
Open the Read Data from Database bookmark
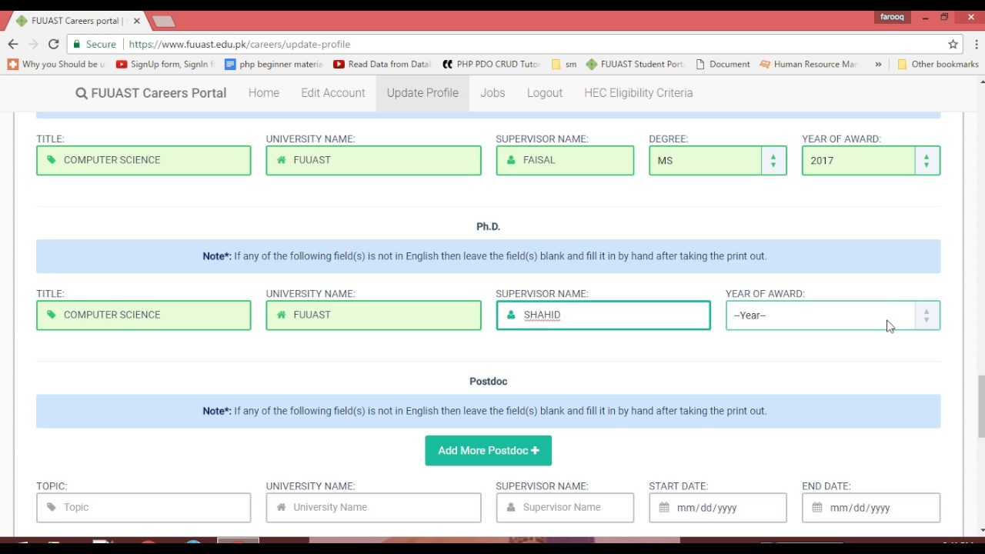pyautogui.click(x=382, y=65)
